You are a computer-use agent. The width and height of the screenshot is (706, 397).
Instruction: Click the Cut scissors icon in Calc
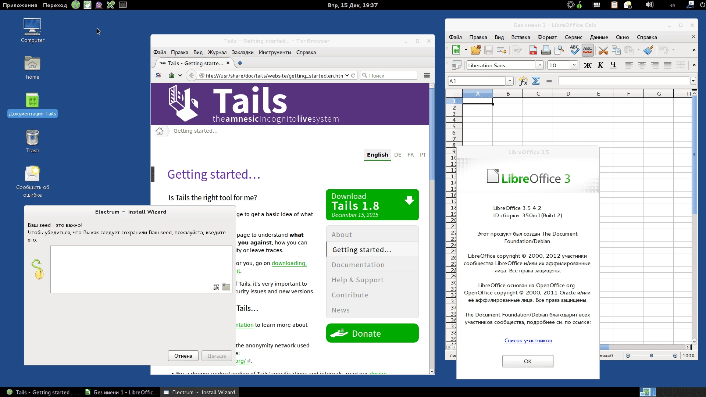(603, 50)
